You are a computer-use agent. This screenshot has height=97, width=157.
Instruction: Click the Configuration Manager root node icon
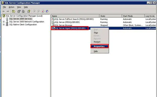pos(4,16)
